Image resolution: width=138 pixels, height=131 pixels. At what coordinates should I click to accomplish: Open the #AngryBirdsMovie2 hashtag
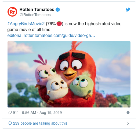pyautogui.click(x=26, y=24)
